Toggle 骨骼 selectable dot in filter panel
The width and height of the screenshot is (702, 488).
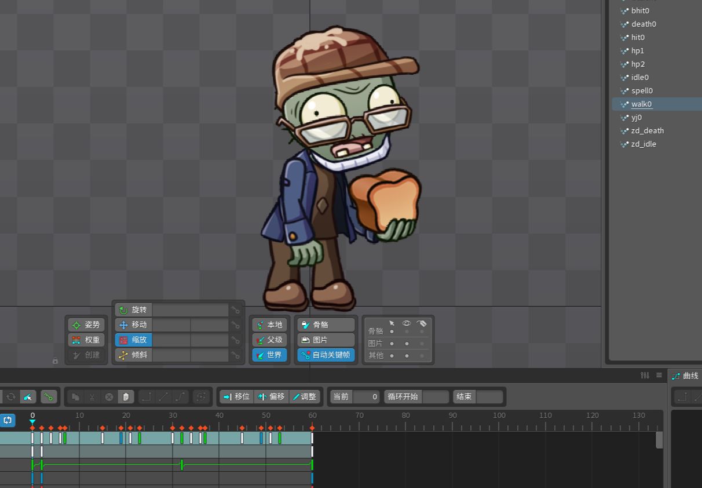coord(392,332)
